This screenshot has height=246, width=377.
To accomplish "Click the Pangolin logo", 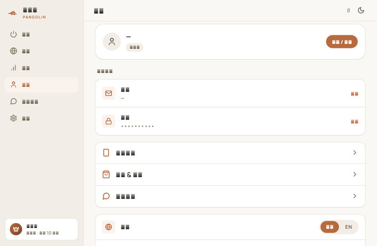I will coord(13,13).
